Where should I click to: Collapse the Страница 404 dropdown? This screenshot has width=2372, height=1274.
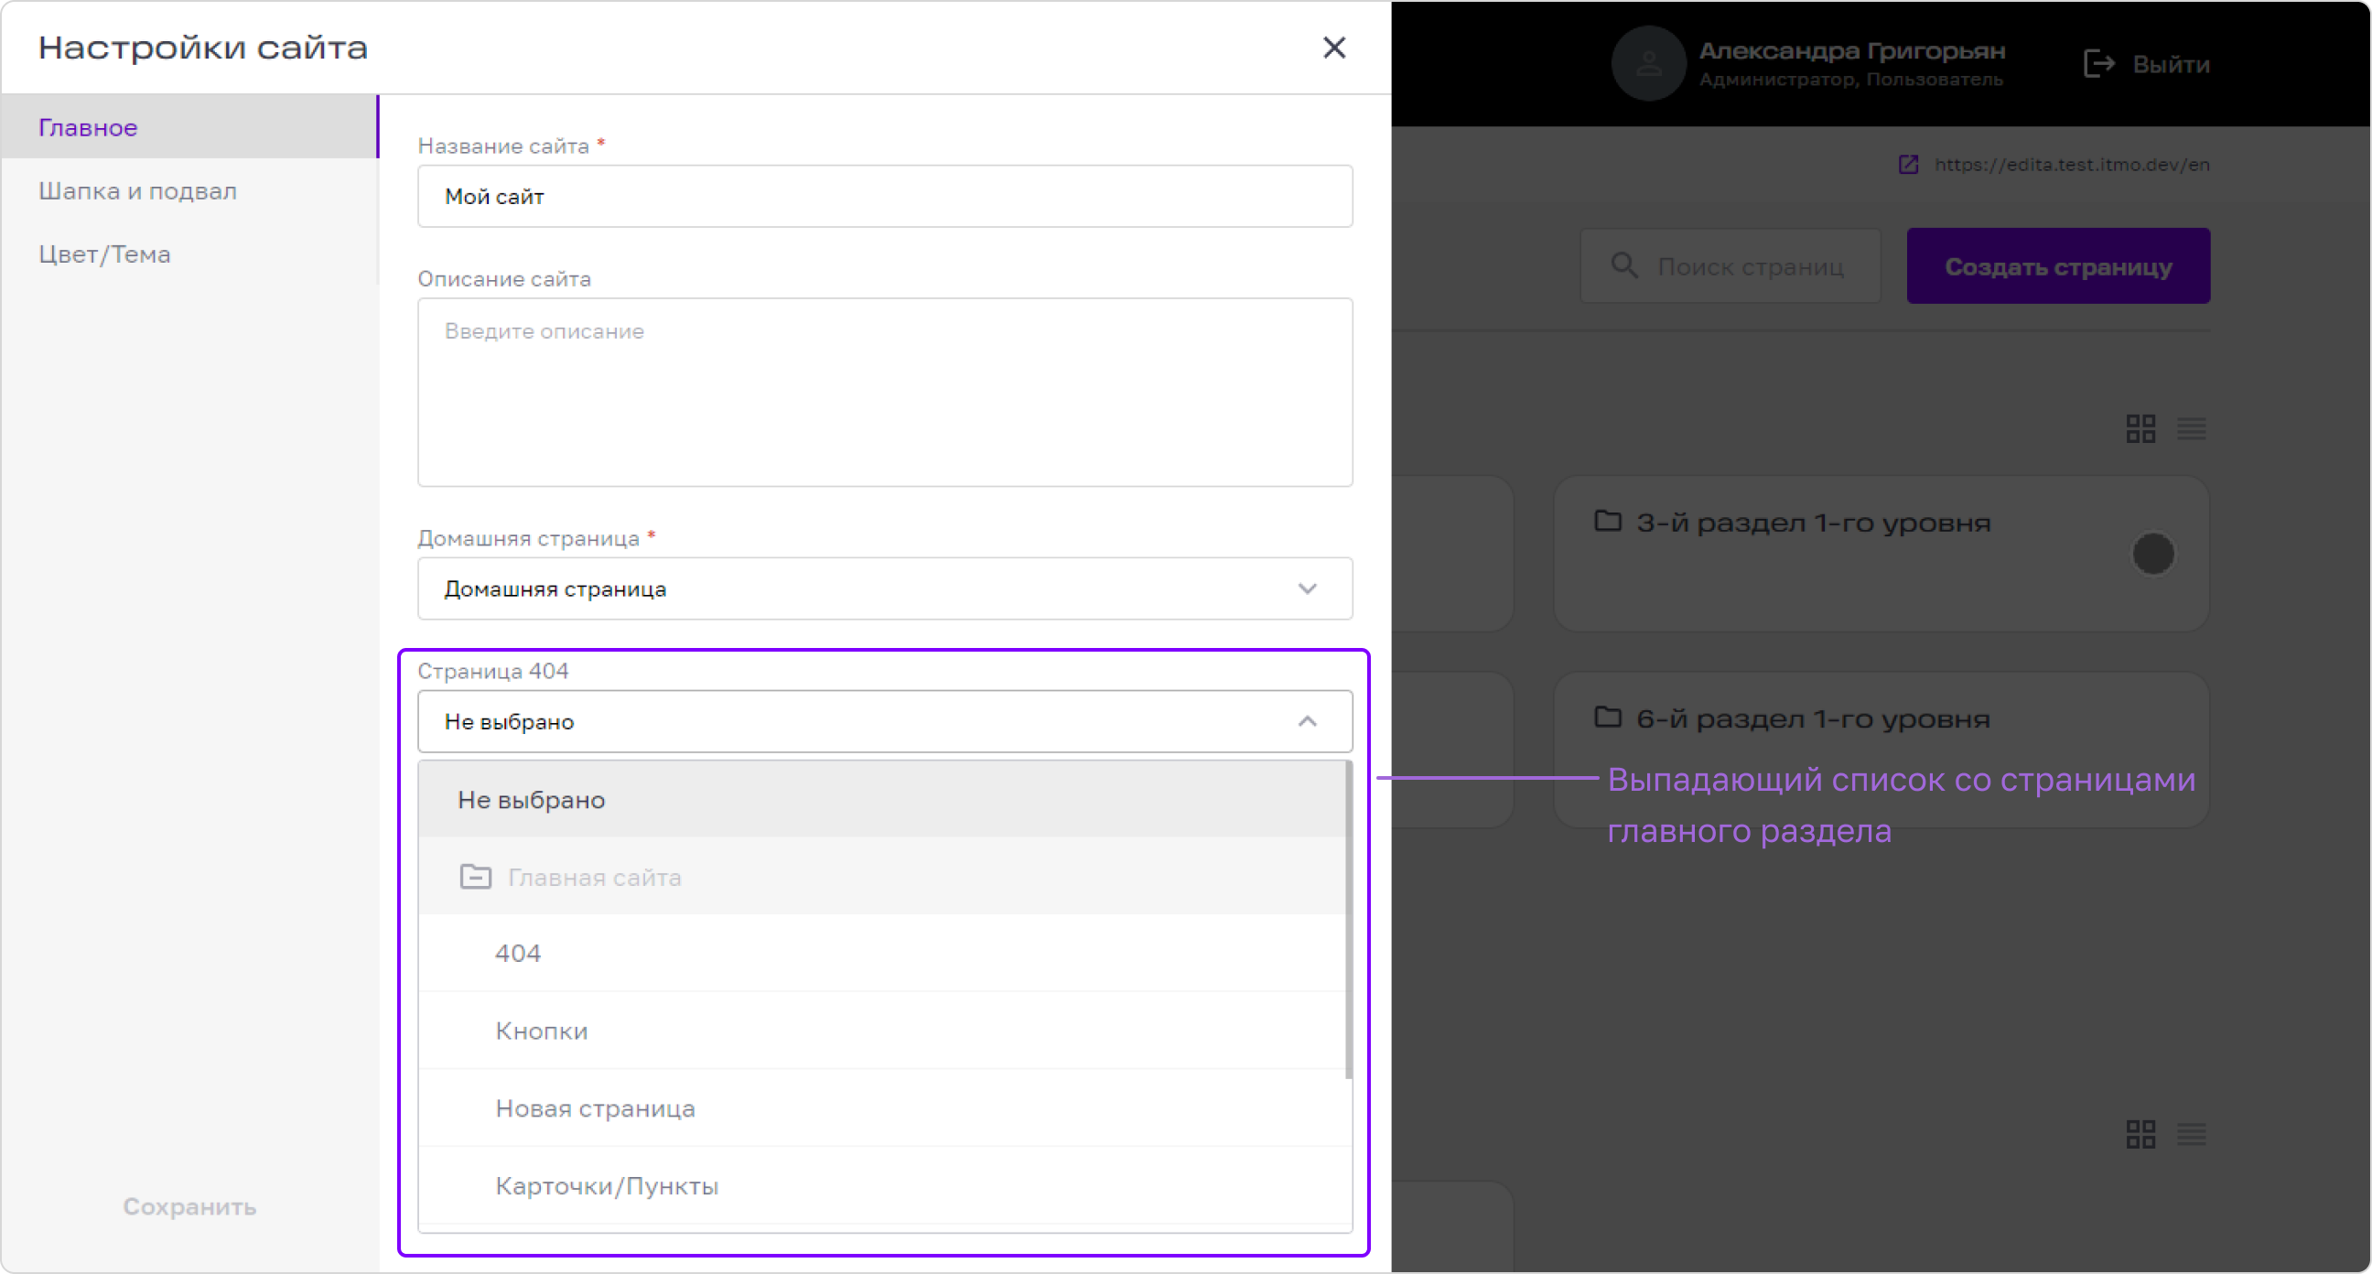[885, 721]
